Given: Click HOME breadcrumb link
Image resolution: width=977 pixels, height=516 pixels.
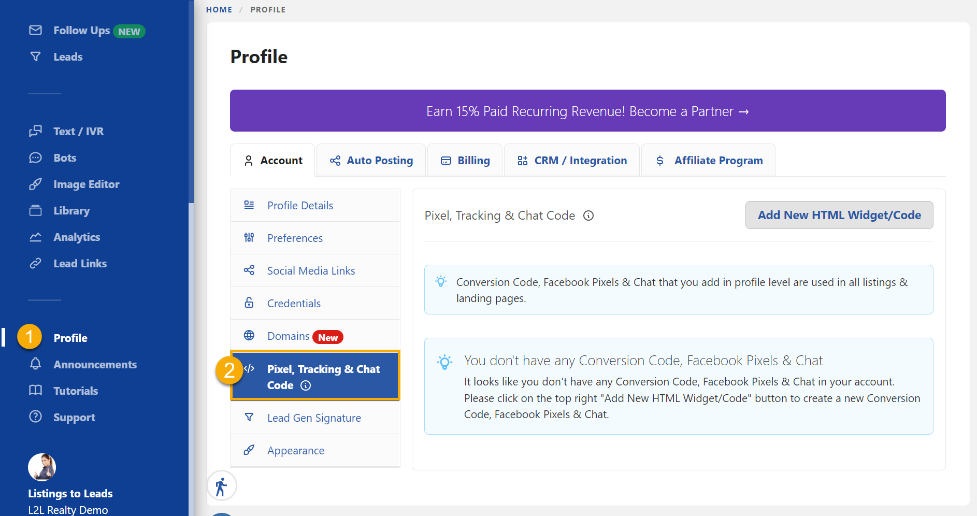Looking at the screenshot, I should click(x=219, y=9).
